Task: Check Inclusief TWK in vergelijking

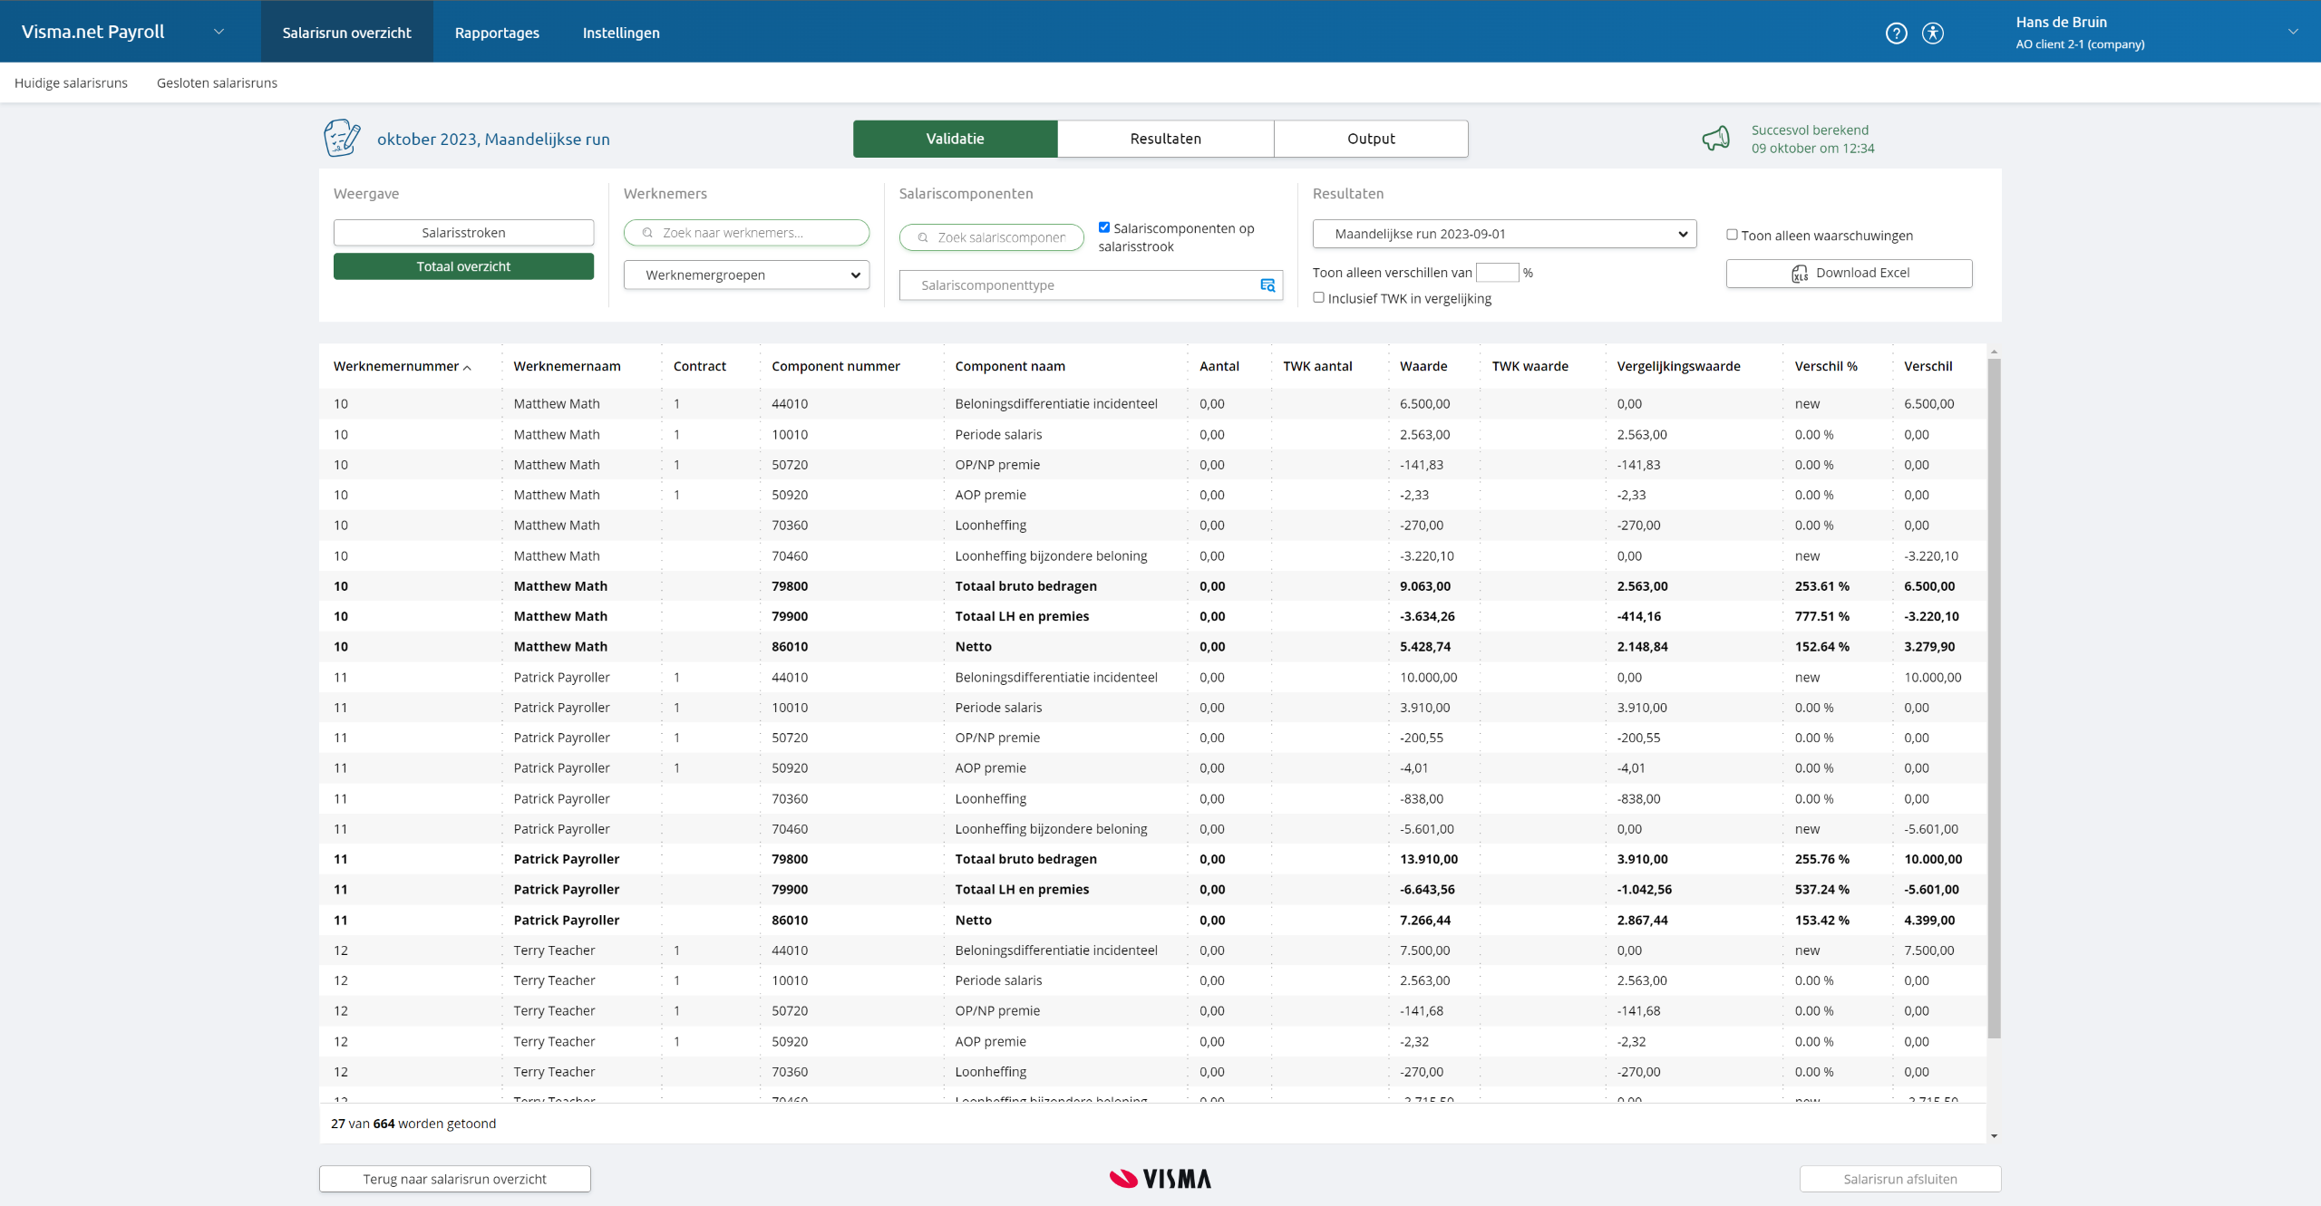Action: pos(1319,297)
